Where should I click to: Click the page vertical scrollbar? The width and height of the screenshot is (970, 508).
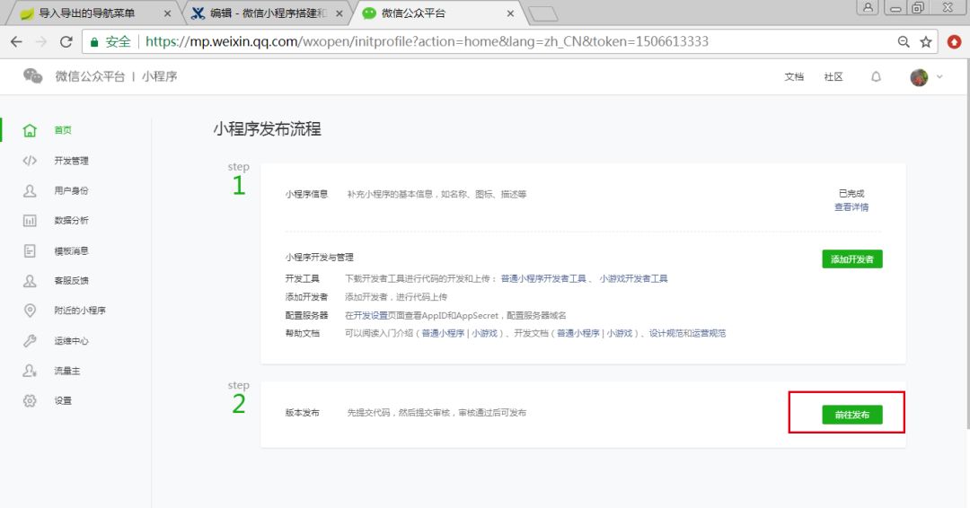[x=966, y=244]
